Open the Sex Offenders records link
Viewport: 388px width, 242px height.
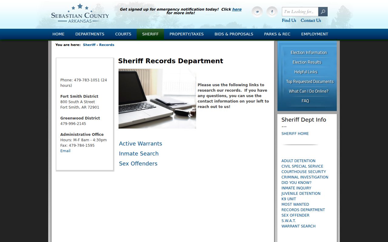[138, 164]
